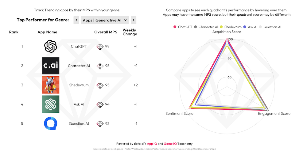Click the Character AI app logo

pos(51,66)
